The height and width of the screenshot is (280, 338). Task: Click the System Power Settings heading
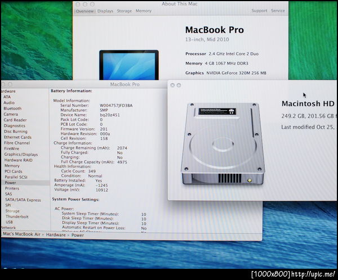coord(75,199)
